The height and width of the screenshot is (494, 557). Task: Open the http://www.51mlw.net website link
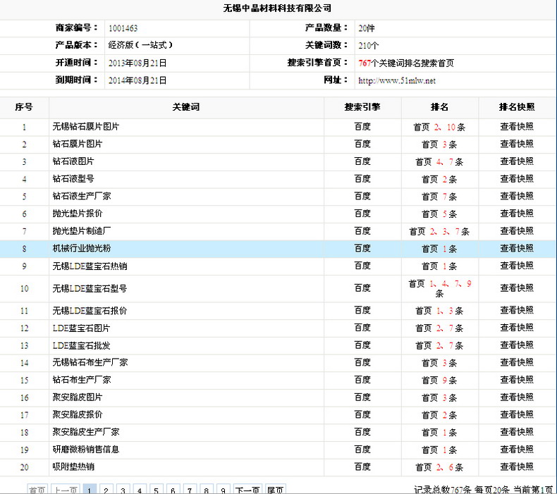pyautogui.click(x=397, y=80)
